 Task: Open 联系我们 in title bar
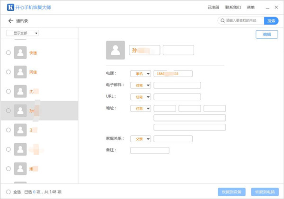tap(232, 8)
